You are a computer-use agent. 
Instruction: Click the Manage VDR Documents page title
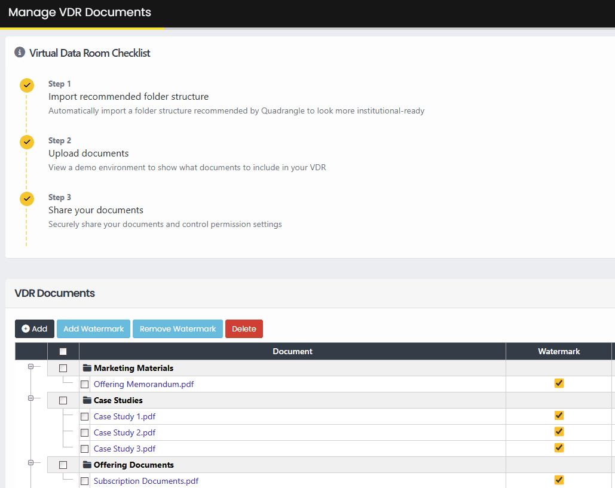tap(79, 12)
